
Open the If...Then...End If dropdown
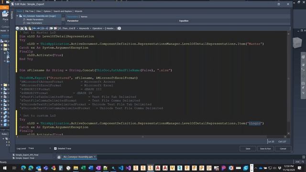point(68,29)
